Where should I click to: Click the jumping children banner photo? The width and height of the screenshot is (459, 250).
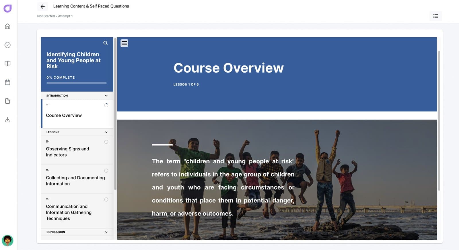[277, 180]
